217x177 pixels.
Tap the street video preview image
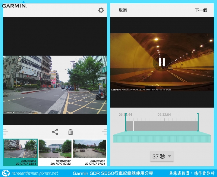tap(55, 85)
